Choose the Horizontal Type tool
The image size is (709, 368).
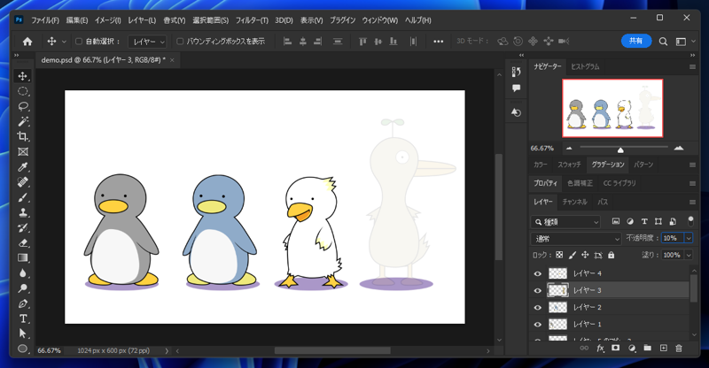(x=23, y=318)
